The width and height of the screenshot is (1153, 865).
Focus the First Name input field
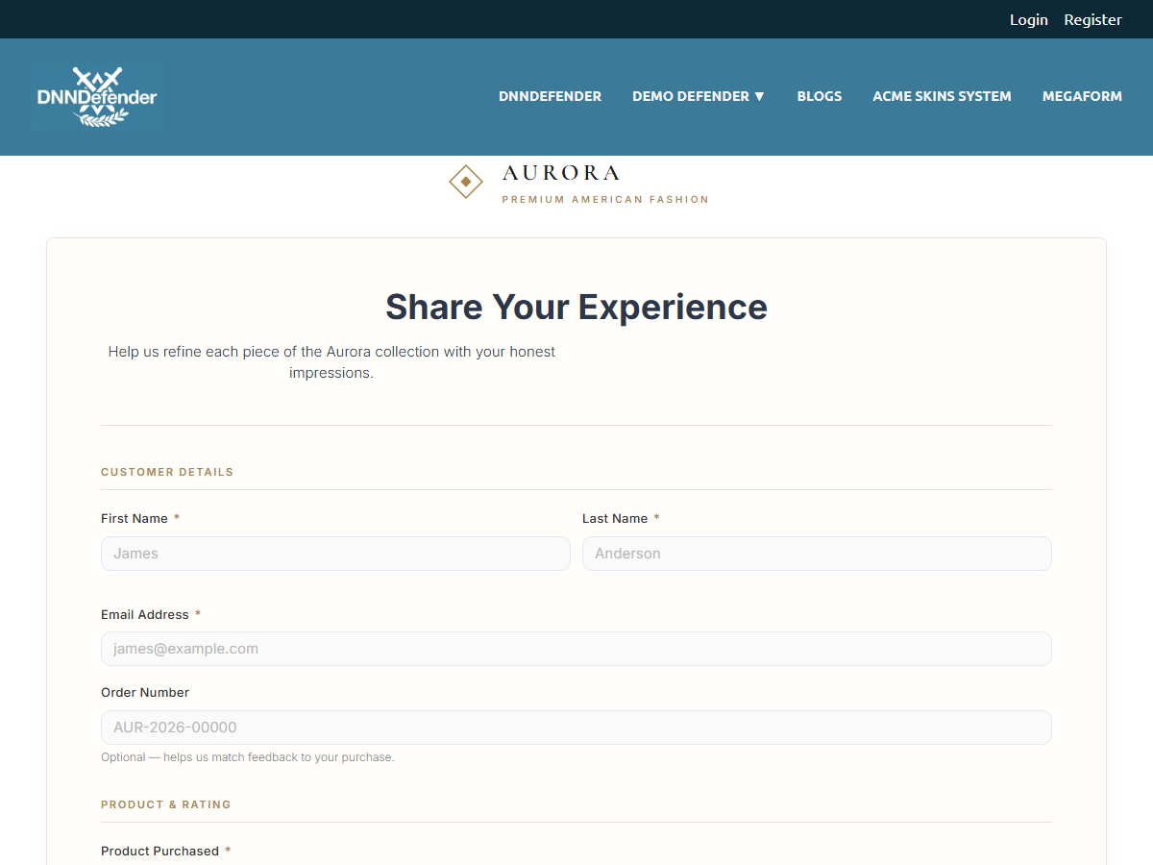tap(335, 554)
